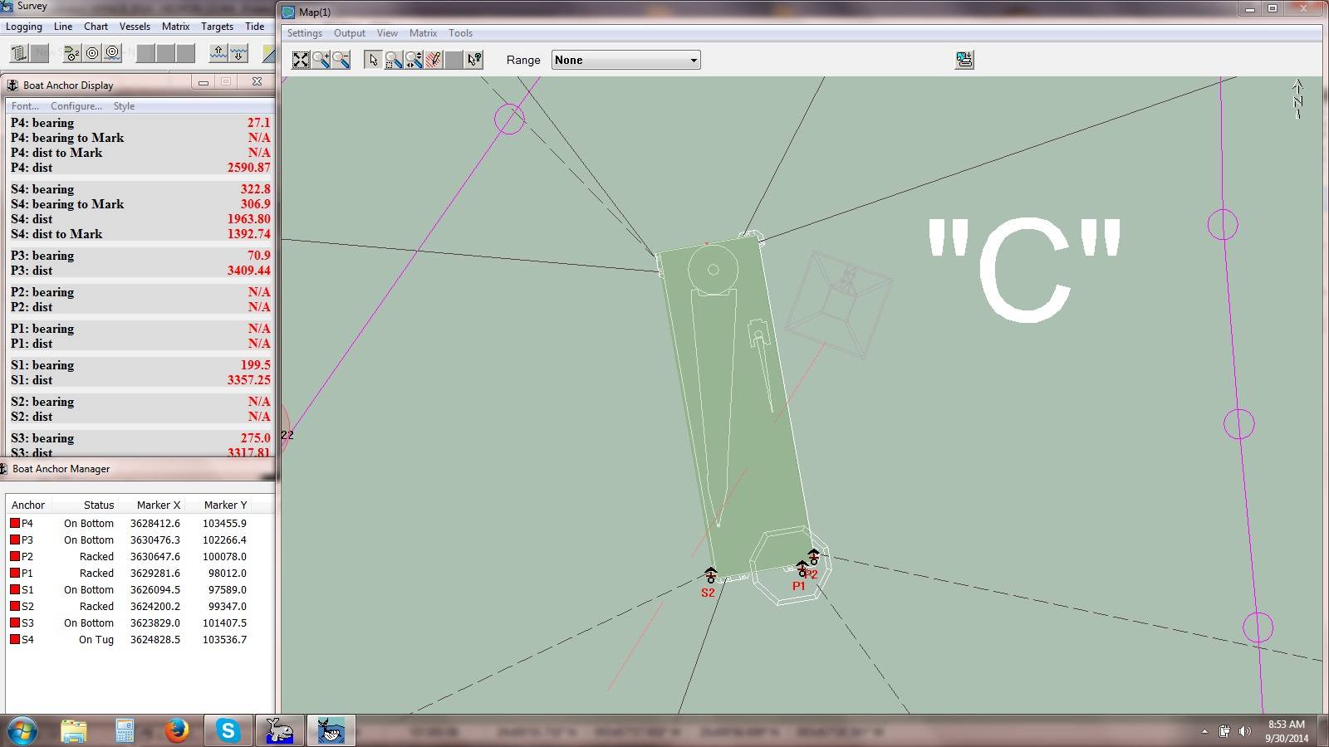Open the Output menu in Map window
Screen dimensions: 1329x747
click(x=350, y=33)
